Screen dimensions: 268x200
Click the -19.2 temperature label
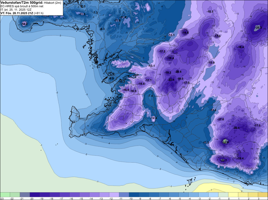[168, 72]
